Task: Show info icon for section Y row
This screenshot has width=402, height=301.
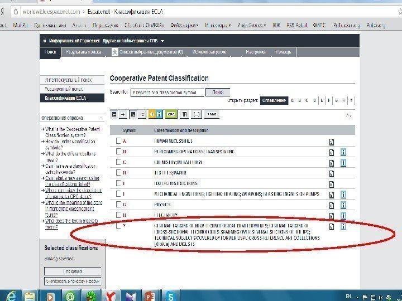Action: 343,226
